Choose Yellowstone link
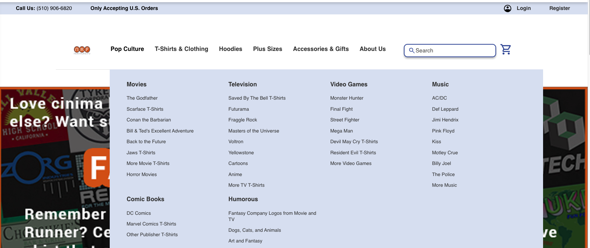The width and height of the screenshot is (590, 248). [241, 153]
